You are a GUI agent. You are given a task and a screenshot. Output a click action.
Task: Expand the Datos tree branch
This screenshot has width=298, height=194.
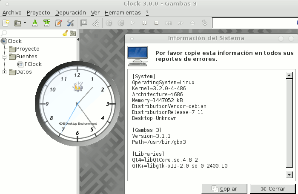[x=4, y=72]
